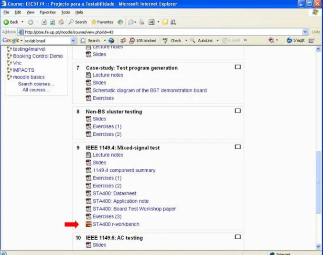Click the page icon beside section 7 Lecture notes
The height and width of the screenshot is (255, 323).
[x=88, y=75]
